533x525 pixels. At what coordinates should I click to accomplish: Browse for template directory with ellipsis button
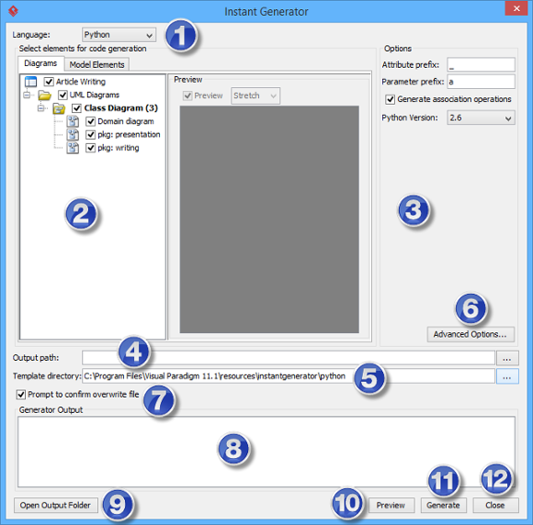(507, 376)
